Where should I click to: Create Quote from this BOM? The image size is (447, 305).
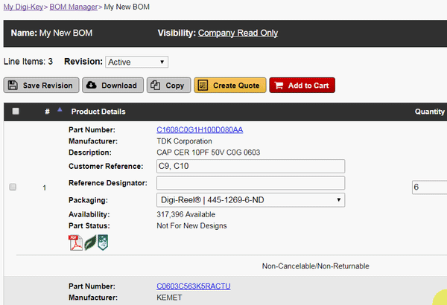point(229,86)
